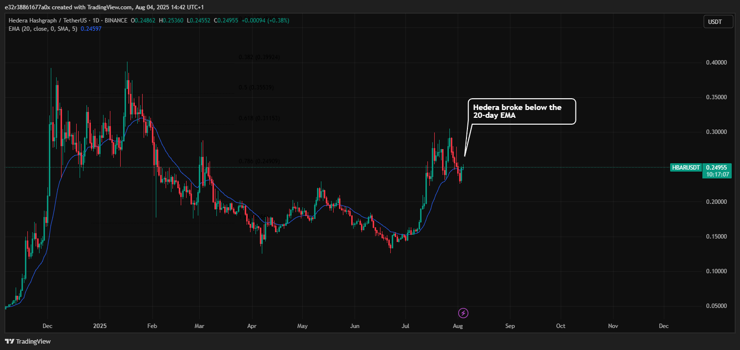Image resolution: width=740 pixels, height=350 pixels.
Task: Click the low value L0.24552 in header
Action: (x=199, y=21)
